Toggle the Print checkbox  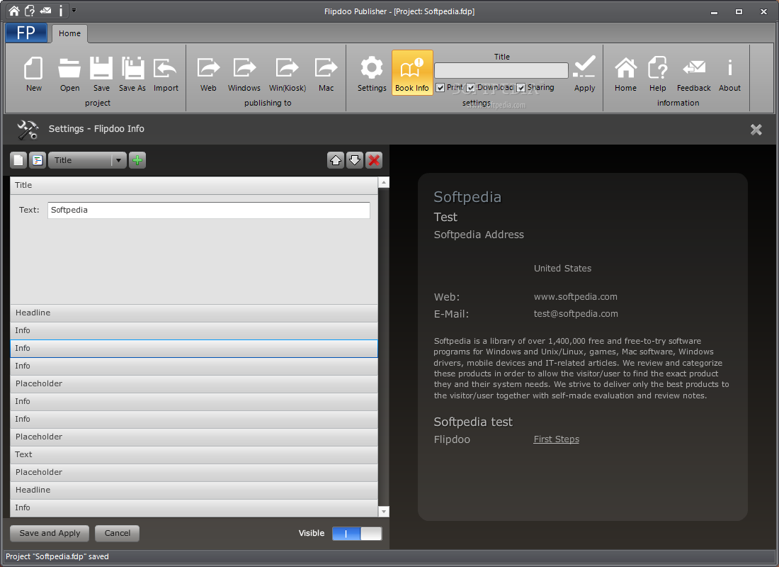pos(440,88)
